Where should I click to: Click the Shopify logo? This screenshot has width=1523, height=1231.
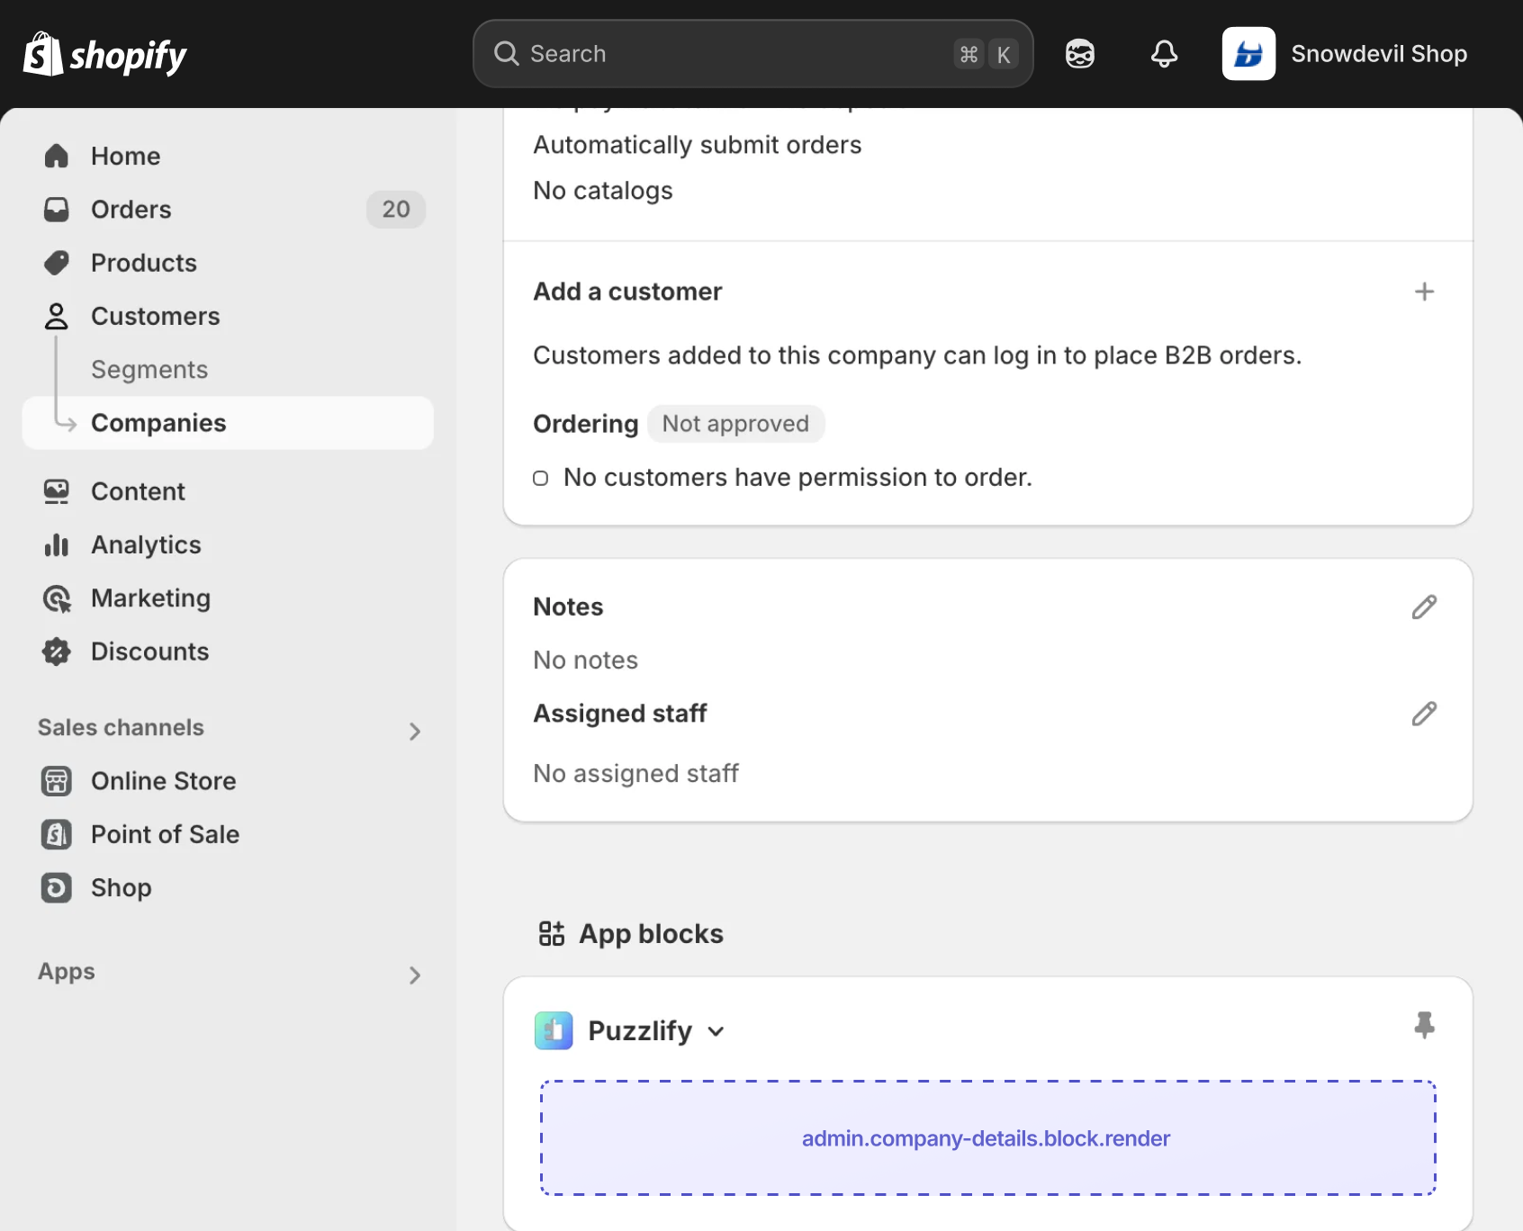104,54
